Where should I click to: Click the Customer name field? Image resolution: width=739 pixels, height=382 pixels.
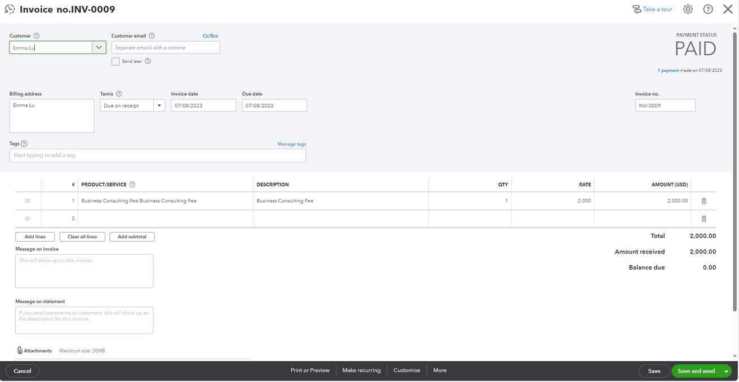(x=51, y=48)
